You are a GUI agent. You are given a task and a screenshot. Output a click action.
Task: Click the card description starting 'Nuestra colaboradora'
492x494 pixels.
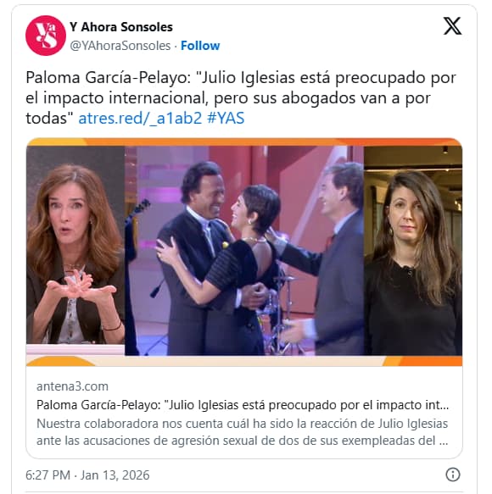(243, 432)
